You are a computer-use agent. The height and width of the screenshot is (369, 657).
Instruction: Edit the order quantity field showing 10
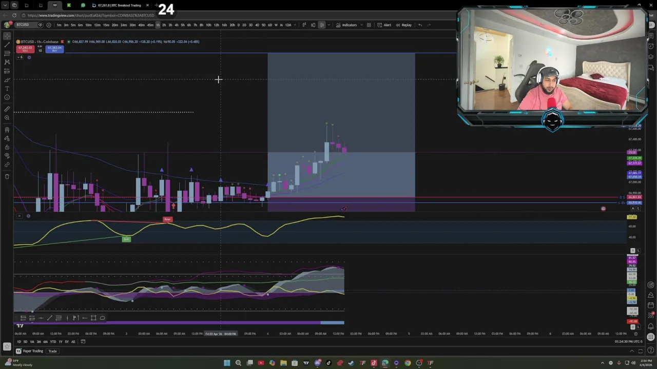(40, 50)
